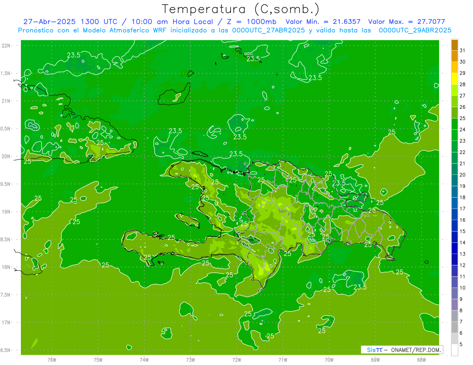473x365 pixels.
Task: Click the '76W' longitude axis label
Action: [52, 359]
